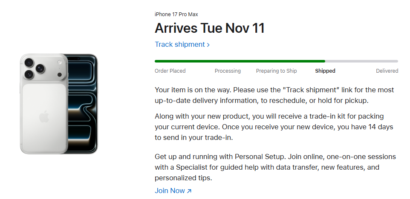Click the Apple logo on the phone back

click(44, 117)
